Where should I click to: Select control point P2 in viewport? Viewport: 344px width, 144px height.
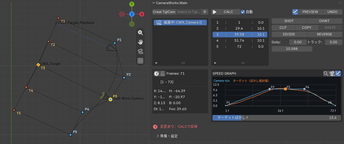(124, 78)
